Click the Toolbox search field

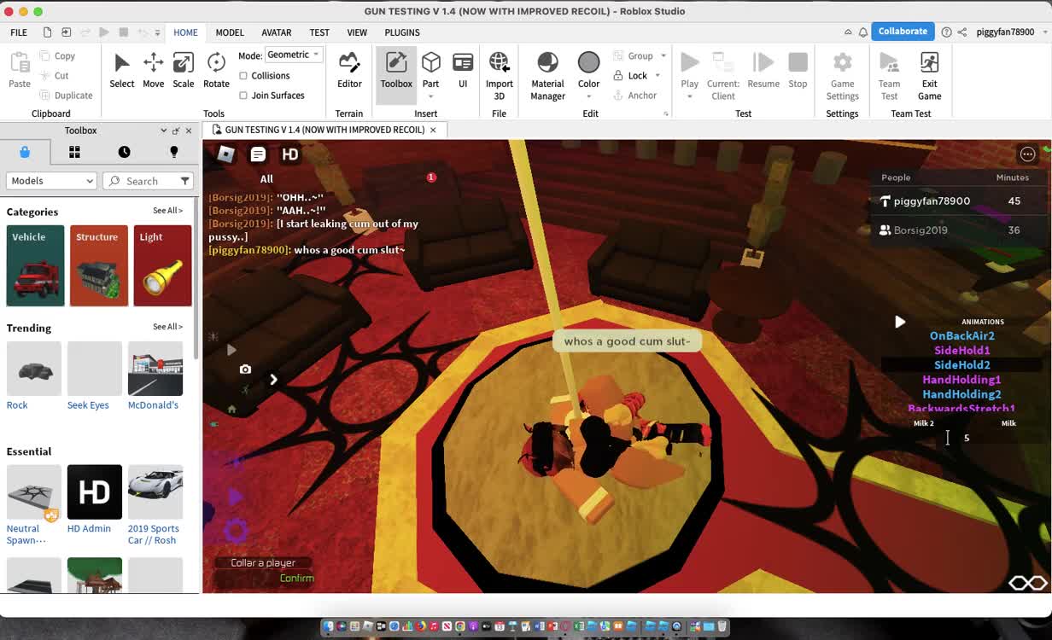pyautogui.click(x=142, y=181)
